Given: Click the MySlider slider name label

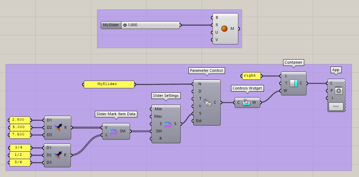Looking at the screenshot, I should 111,25.
